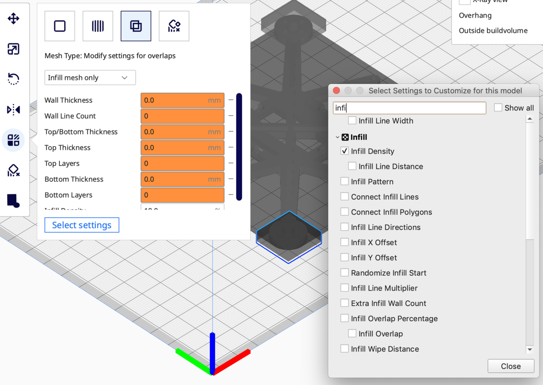The height and width of the screenshot is (385, 543).
Task: Edit the Bottom Layers value field
Action: tap(182, 195)
